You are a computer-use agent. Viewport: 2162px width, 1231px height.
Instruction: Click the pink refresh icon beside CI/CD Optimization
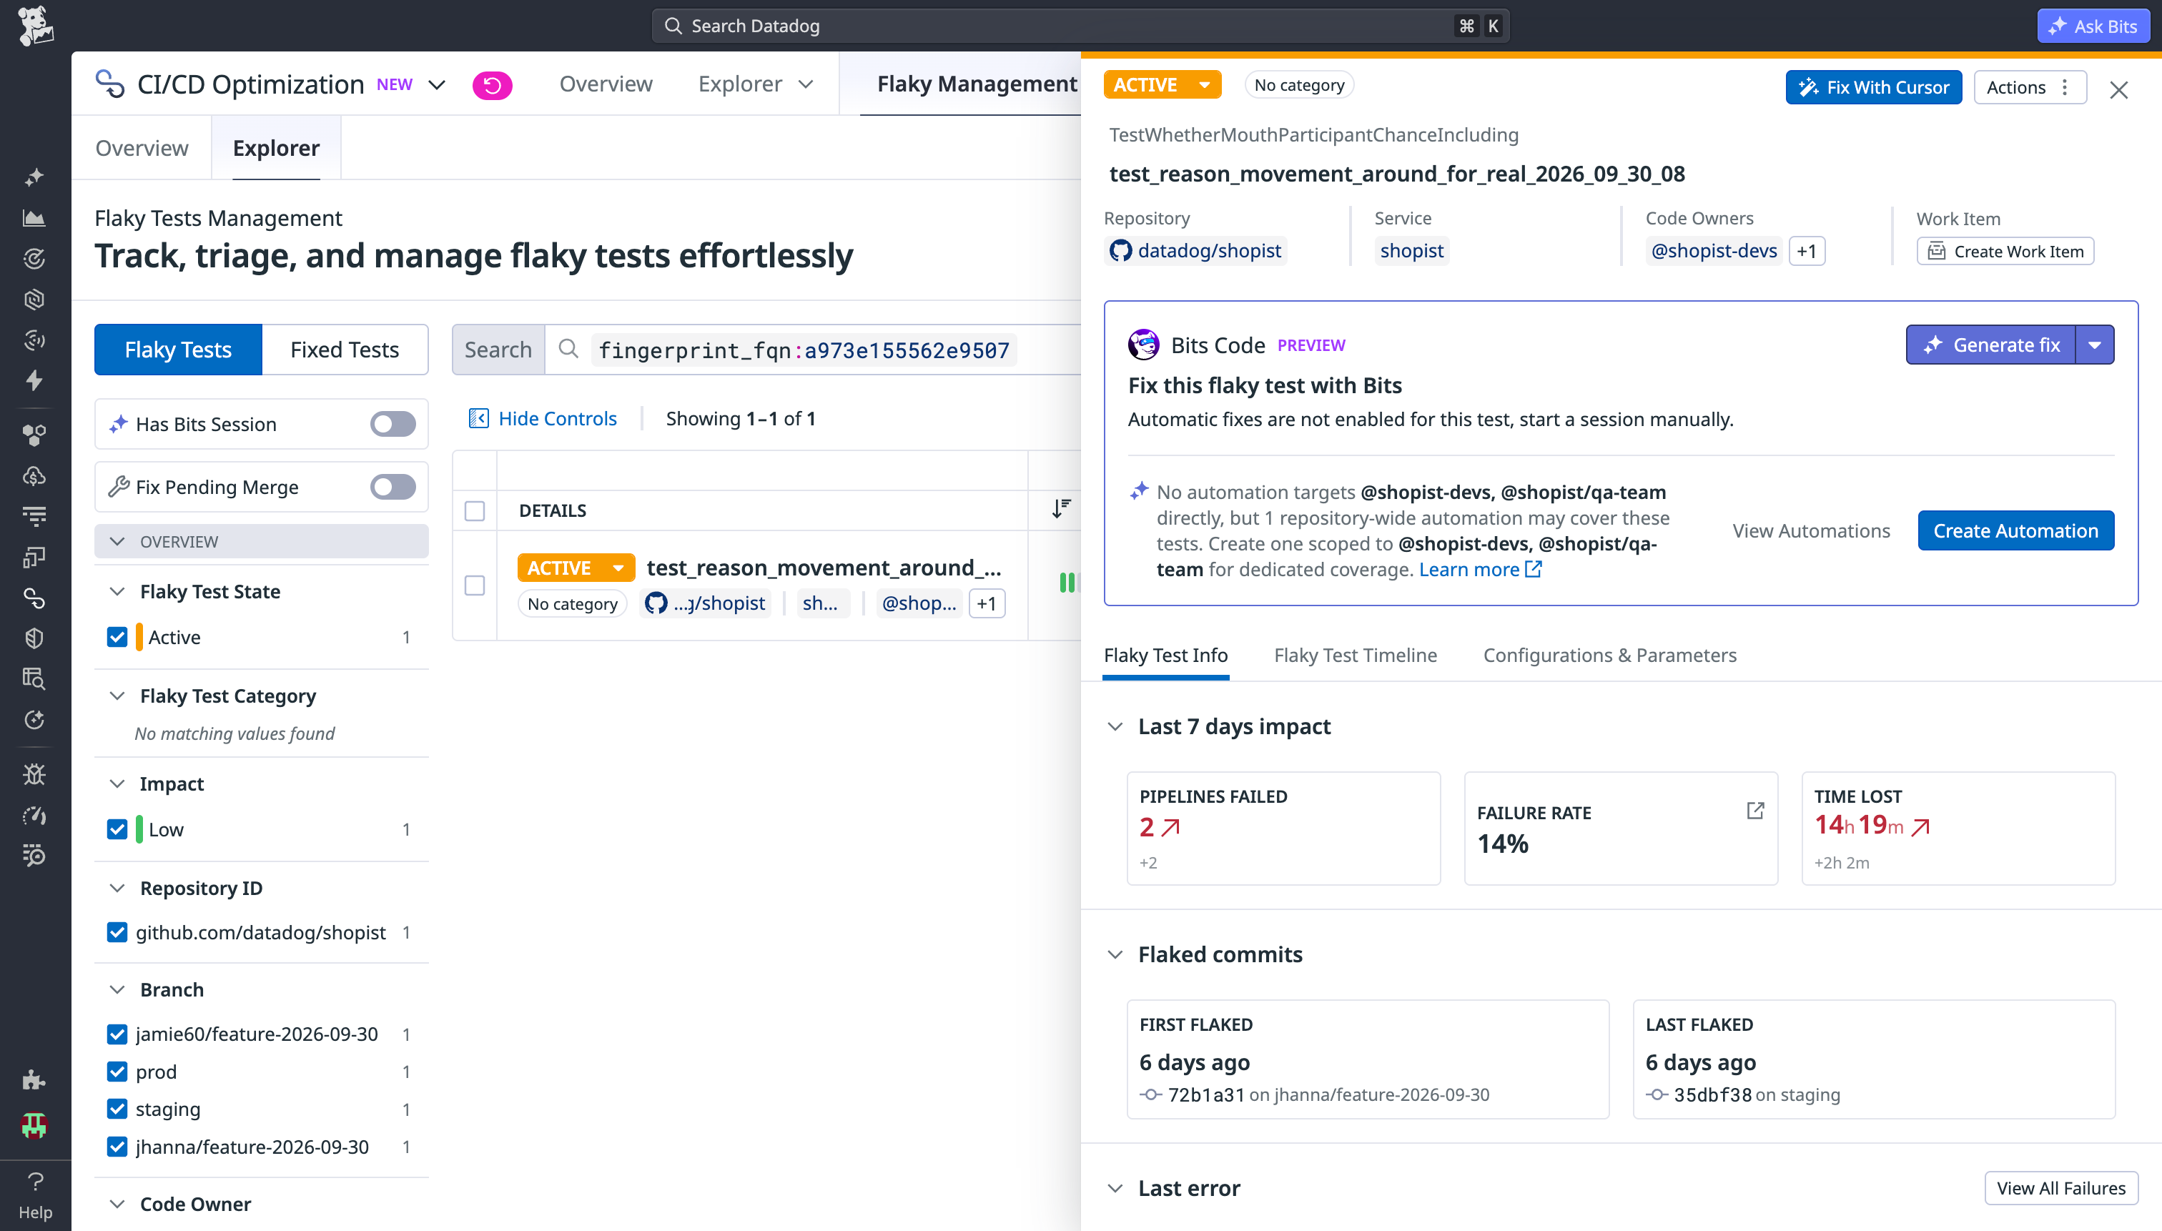(492, 85)
